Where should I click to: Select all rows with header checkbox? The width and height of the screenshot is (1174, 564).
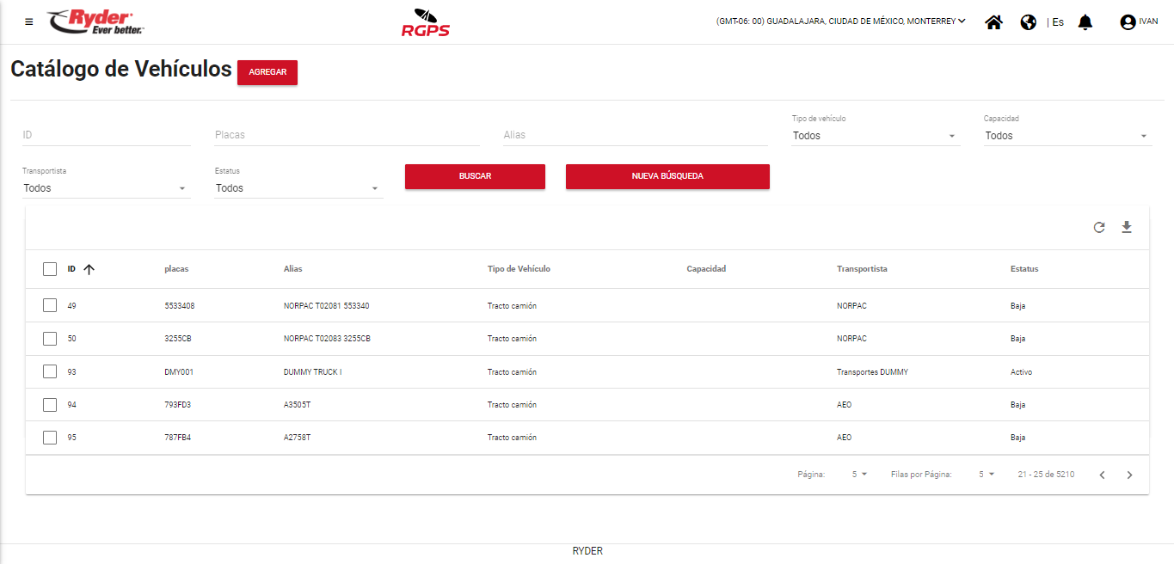[50, 269]
